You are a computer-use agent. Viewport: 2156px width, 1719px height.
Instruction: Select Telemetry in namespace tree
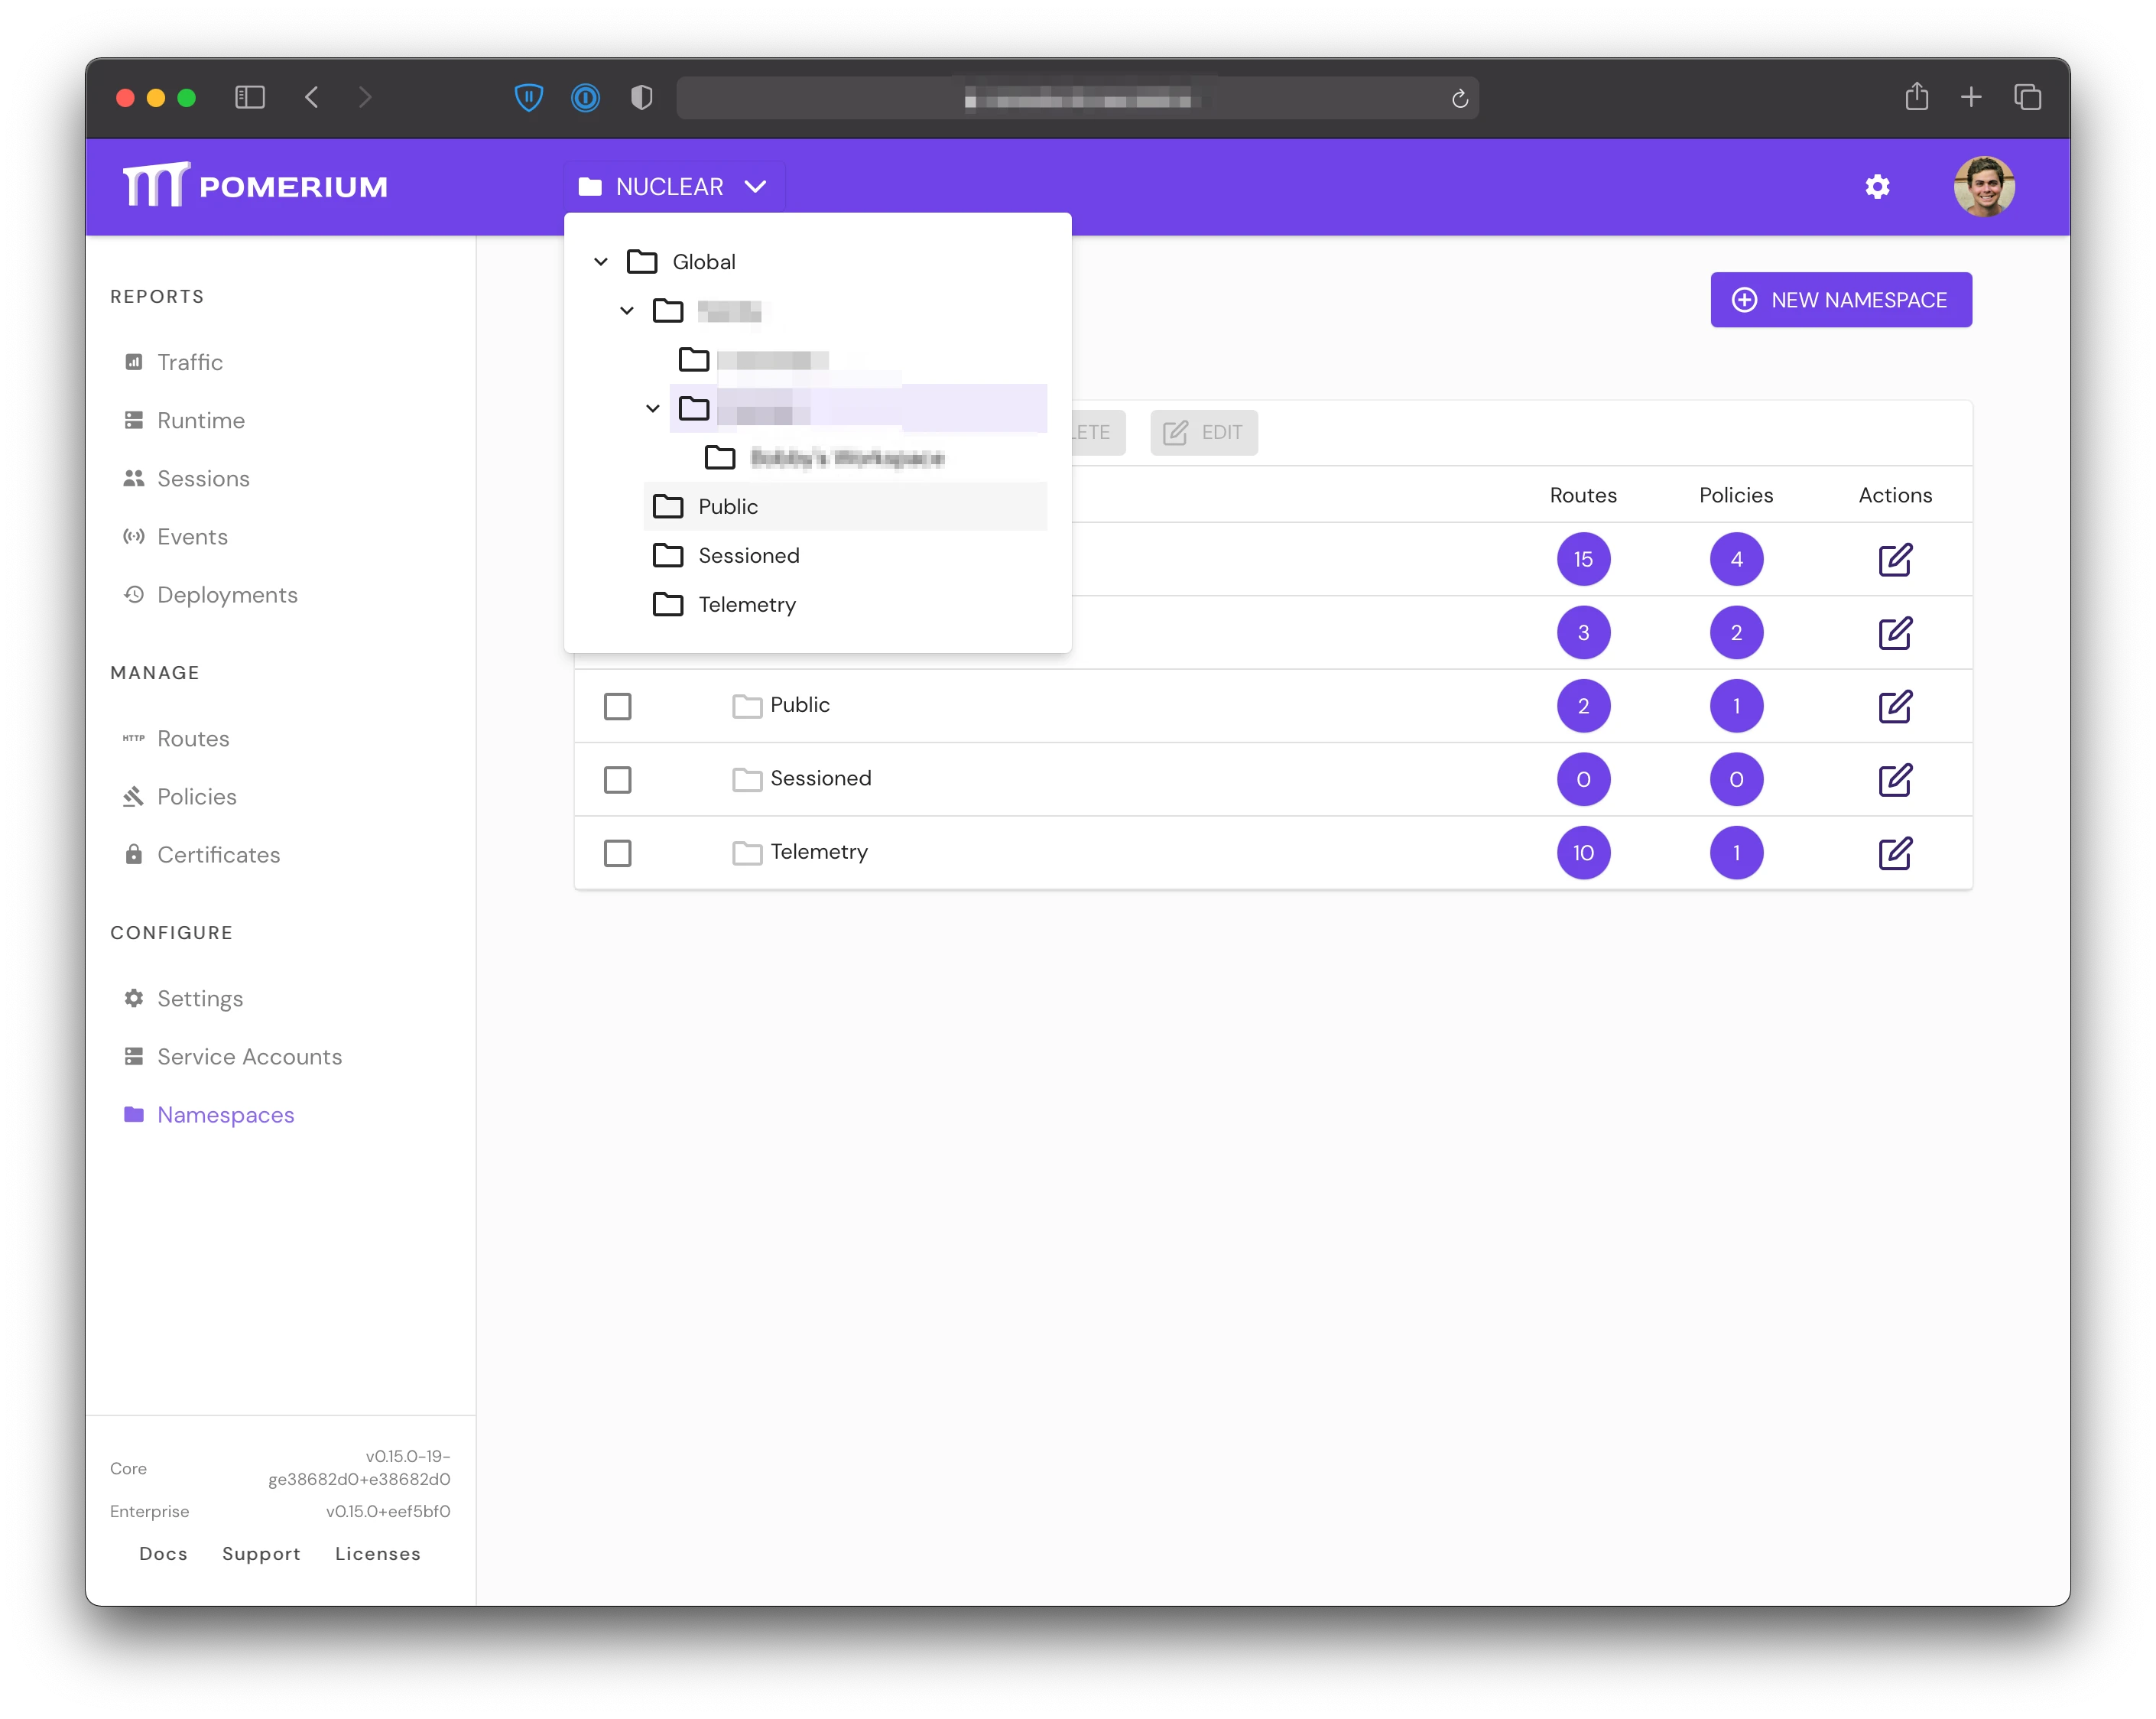[x=746, y=605]
